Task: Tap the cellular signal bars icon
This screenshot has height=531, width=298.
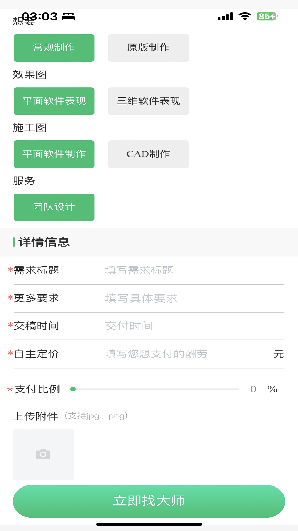Action: click(225, 17)
